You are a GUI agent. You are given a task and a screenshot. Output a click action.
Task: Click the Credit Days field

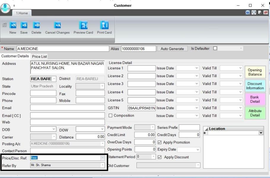click(x=189, y=135)
